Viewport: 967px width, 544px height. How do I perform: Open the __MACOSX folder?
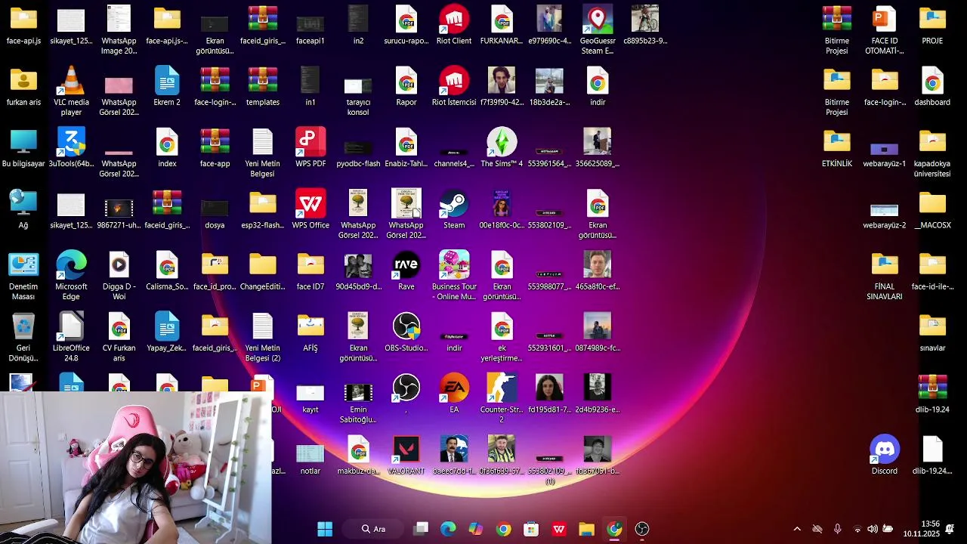click(x=932, y=209)
